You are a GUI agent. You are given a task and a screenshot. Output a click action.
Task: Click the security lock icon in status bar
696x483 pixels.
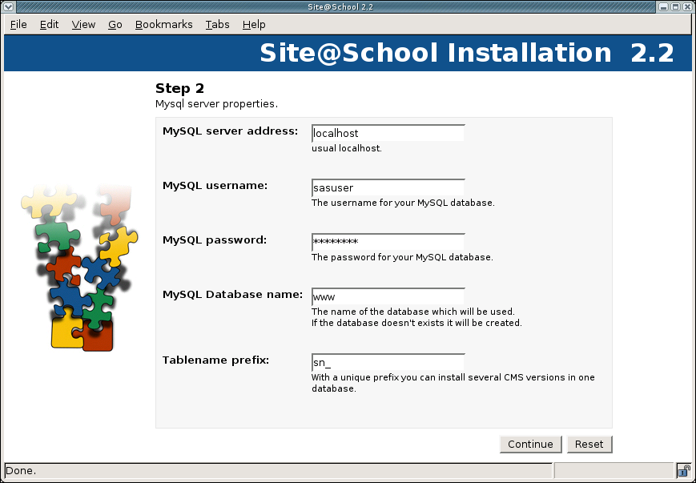(x=683, y=470)
